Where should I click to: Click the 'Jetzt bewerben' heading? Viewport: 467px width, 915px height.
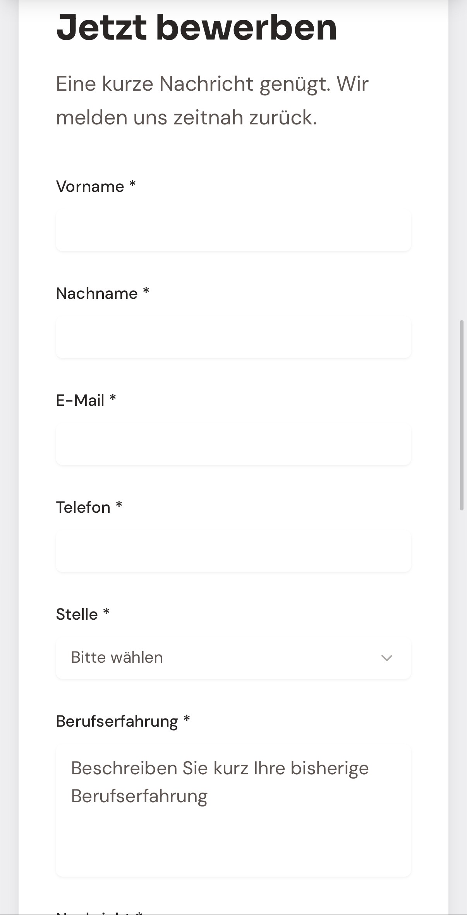tap(196, 27)
